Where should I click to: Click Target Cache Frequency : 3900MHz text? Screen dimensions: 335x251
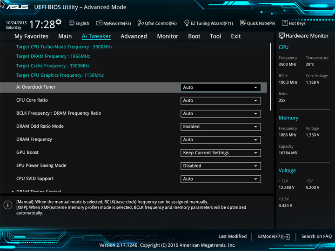tap(53, 66)
